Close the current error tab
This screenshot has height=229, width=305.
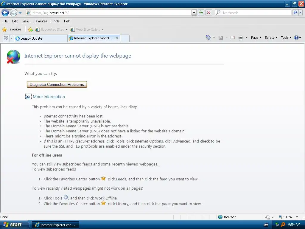pyautogui.click(x=117, y=38)
